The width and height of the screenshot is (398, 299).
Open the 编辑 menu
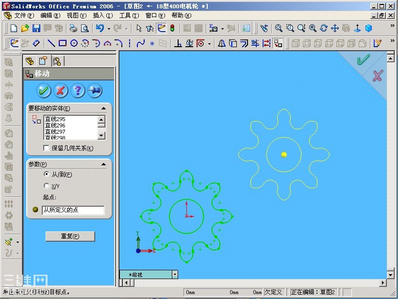click(50, 16)
